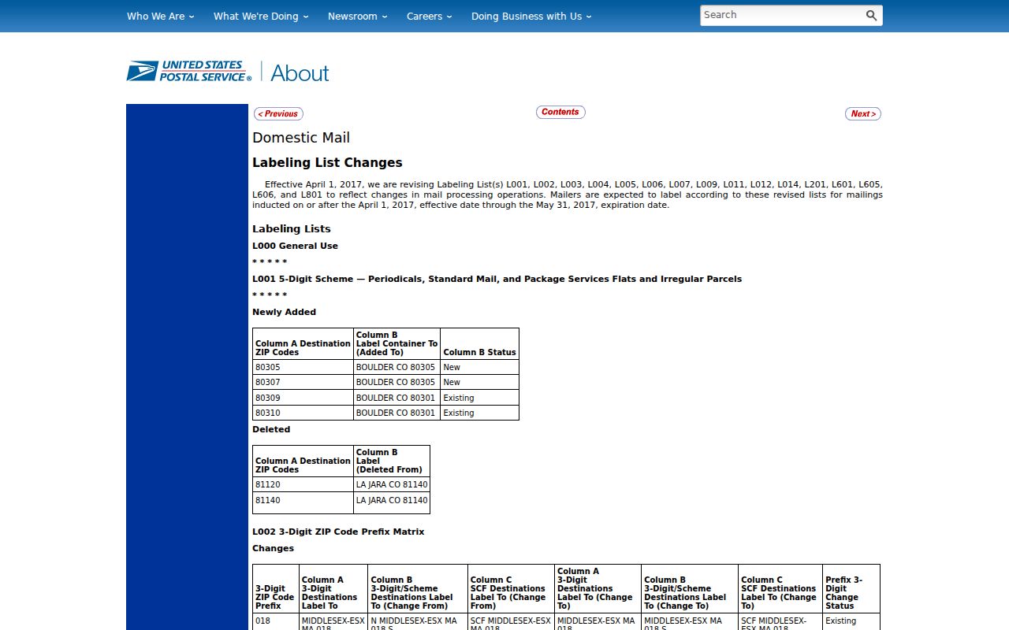1009x630 pixels.
Task: Go to the Previous page
Action: (x=278, y=113)
